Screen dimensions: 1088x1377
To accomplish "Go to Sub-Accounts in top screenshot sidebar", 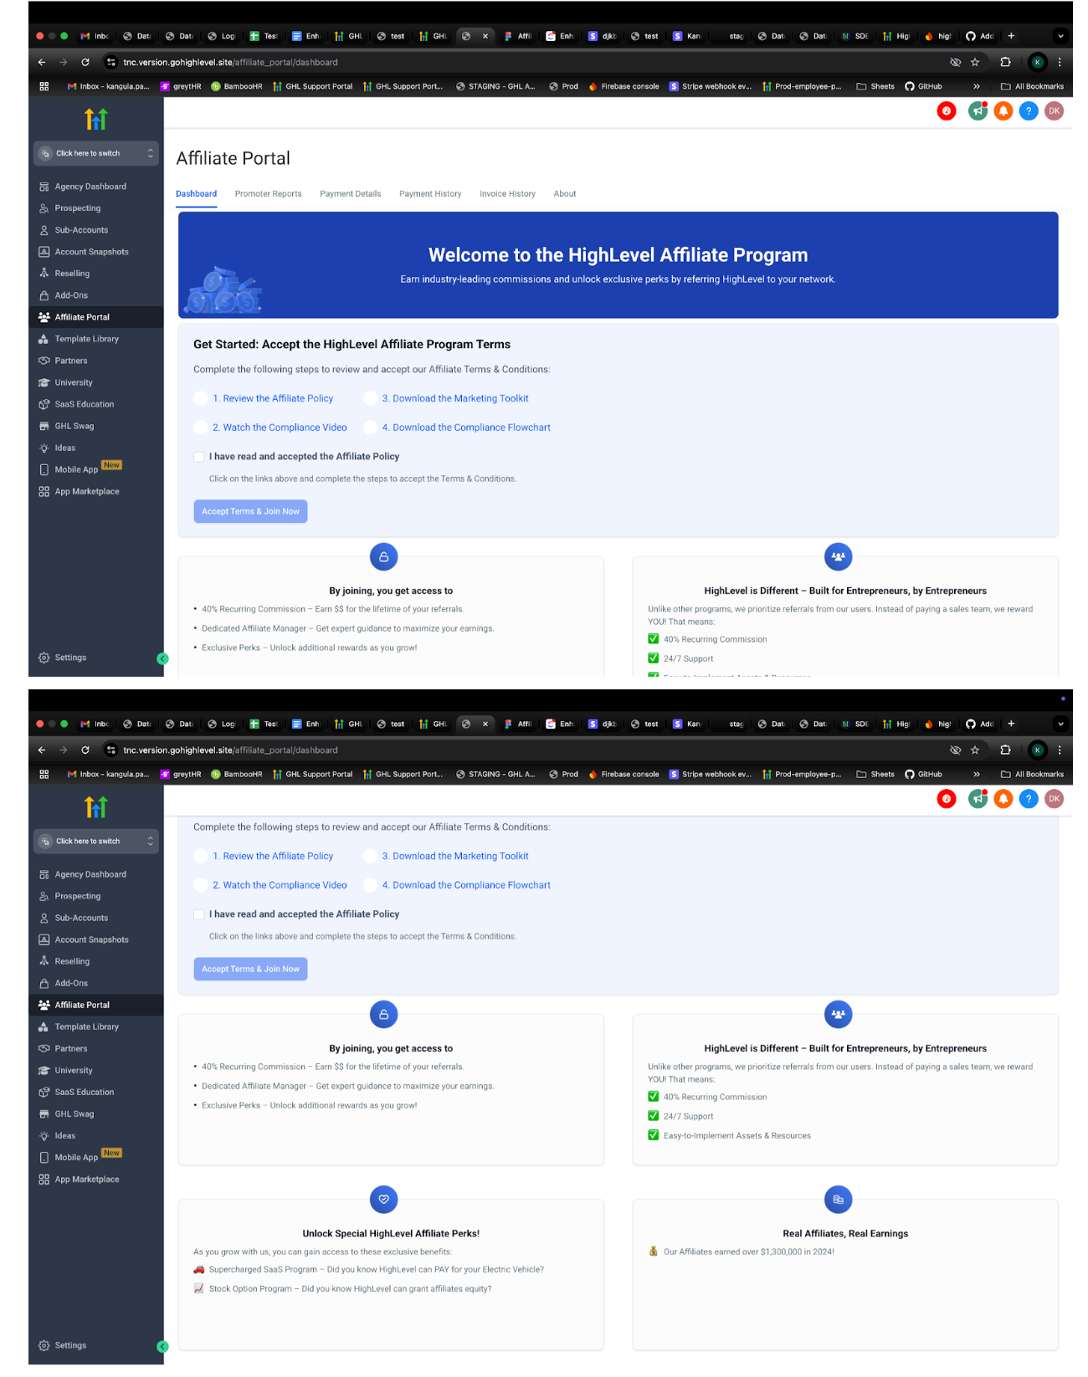I will 81,230.
